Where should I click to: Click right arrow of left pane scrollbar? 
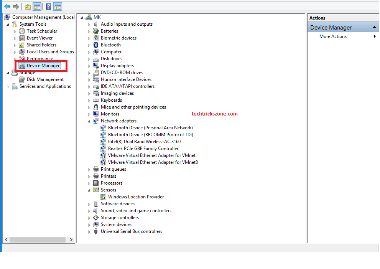pos(71,239)
